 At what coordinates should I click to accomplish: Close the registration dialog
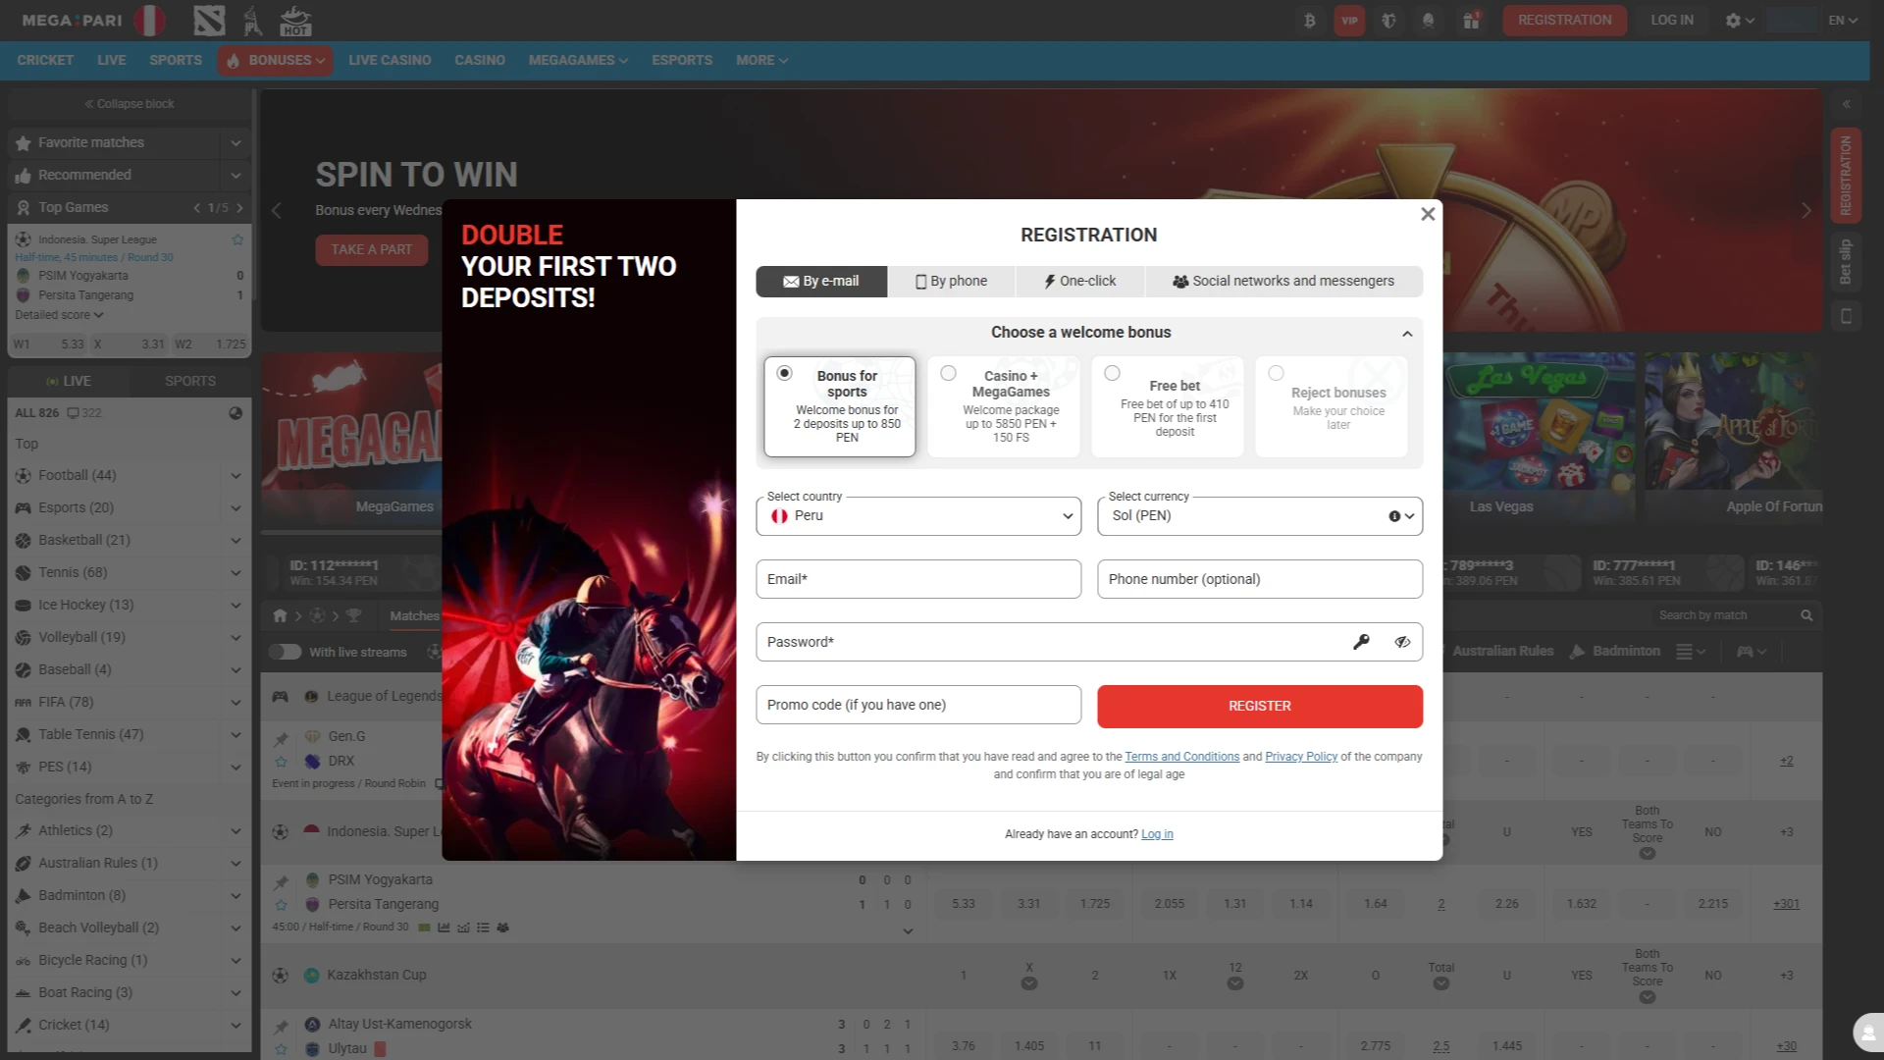1428,214
